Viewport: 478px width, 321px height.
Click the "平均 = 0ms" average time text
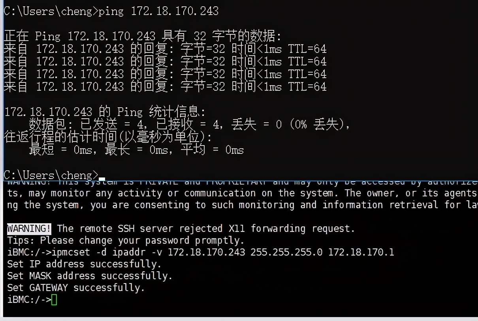pos(212,150)
